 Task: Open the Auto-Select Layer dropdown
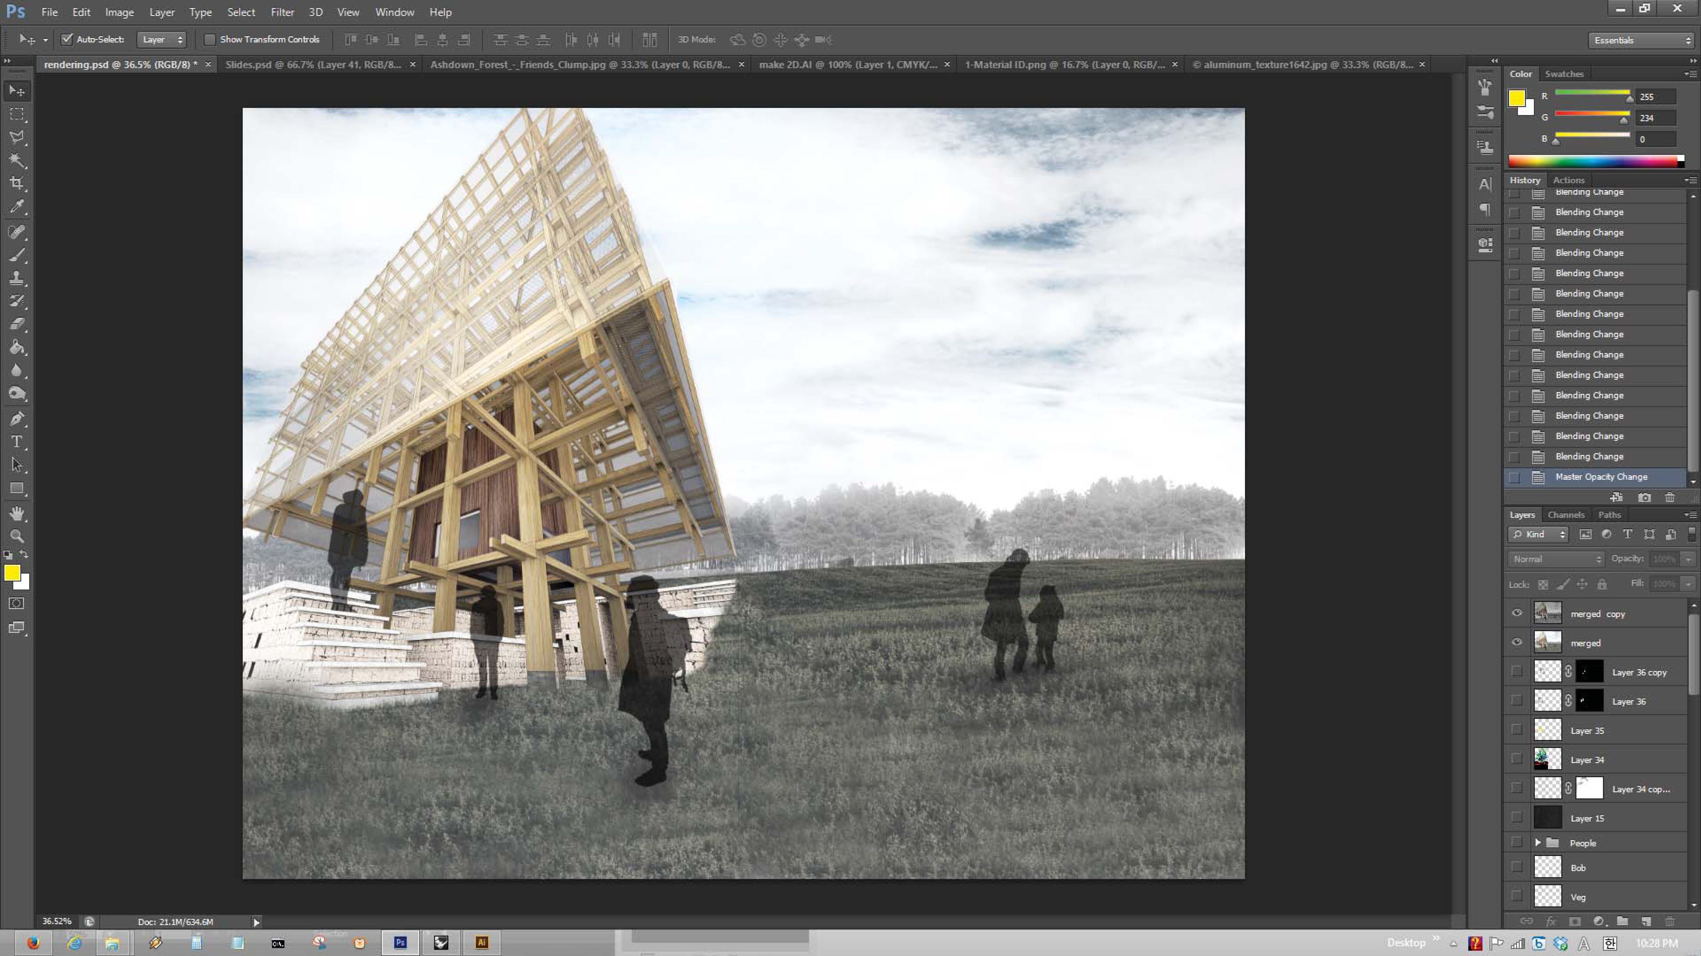pos(162,40)
